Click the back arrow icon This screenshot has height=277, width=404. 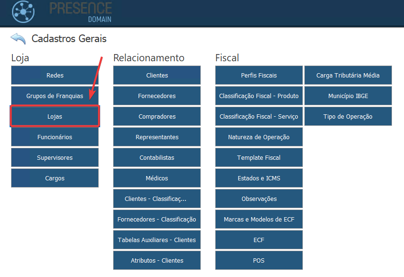point(18,39)
